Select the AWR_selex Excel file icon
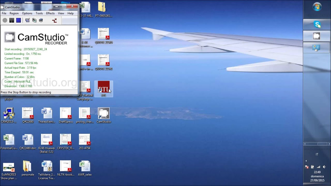 point(85,168)
